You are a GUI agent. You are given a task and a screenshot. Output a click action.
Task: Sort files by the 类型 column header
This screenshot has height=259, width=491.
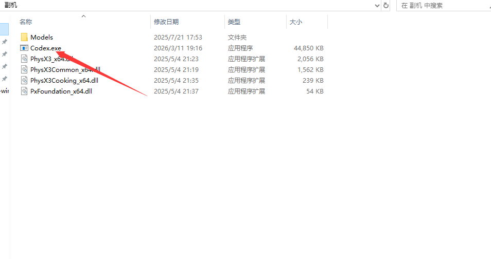tap(234, 22)
